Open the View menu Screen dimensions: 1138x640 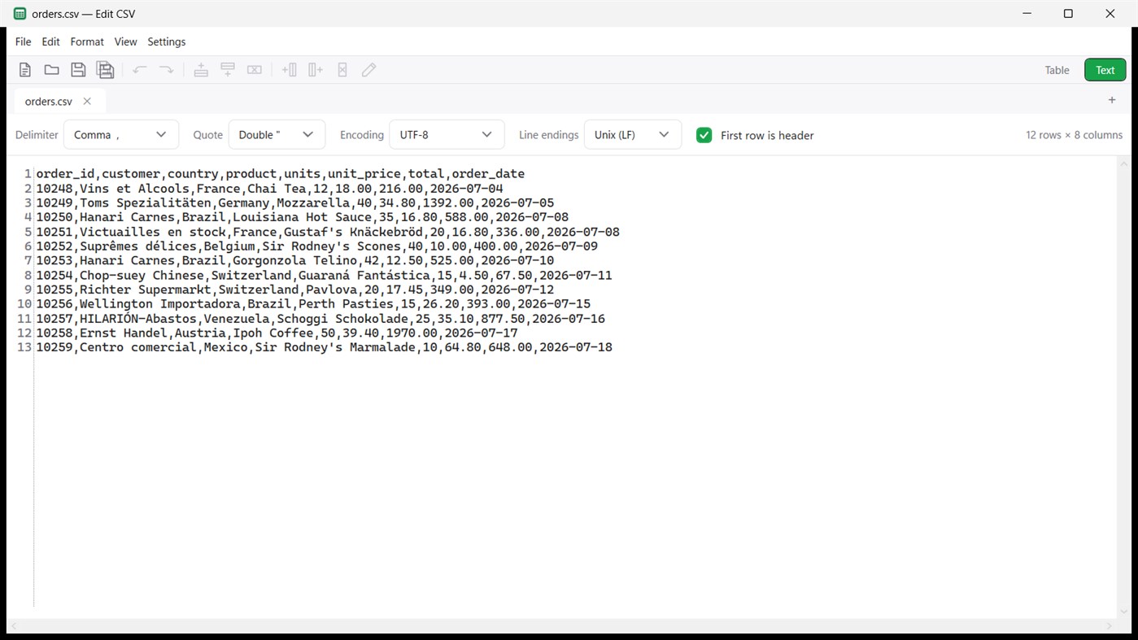[x=125, y=41]
